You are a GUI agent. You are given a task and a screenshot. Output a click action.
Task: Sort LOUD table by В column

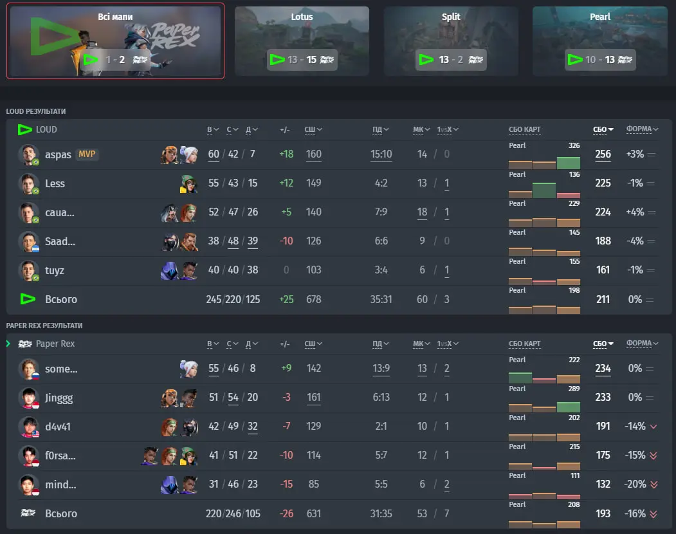[x=213, y=129]
